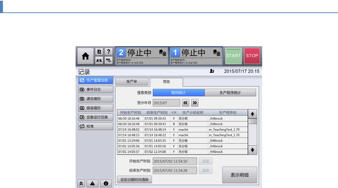
Task: Click the 结束生产时刻 input field
Action: (175, 171)
